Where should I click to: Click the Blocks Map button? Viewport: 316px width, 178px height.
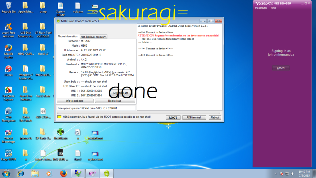point(115,101)
